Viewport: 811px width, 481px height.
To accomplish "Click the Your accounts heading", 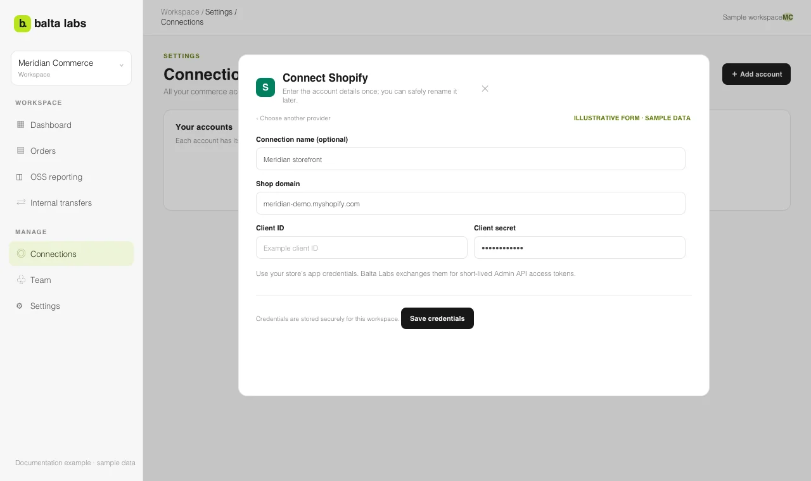I will [204, 127].
